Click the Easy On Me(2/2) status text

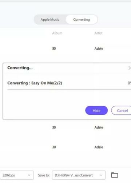(x=47, y=83)
